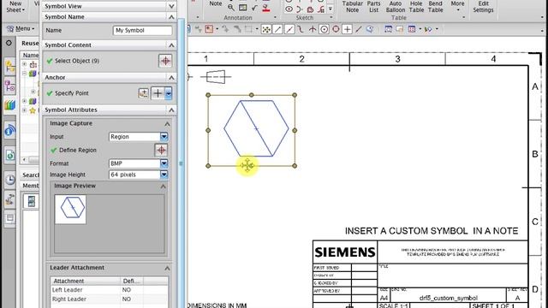Click the Snap End Point icon
The height and width of the screenshot is (308, 548).
pyautogui.click(x=277, y=29)
